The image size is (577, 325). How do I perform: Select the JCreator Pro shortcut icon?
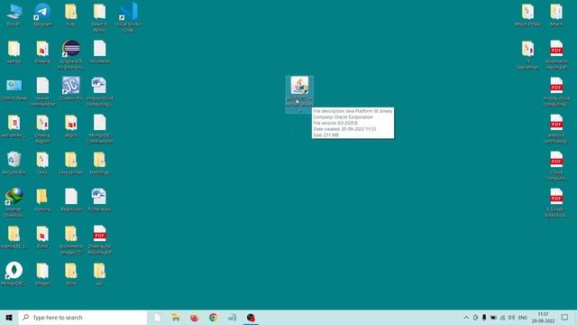tap(71, 88)
